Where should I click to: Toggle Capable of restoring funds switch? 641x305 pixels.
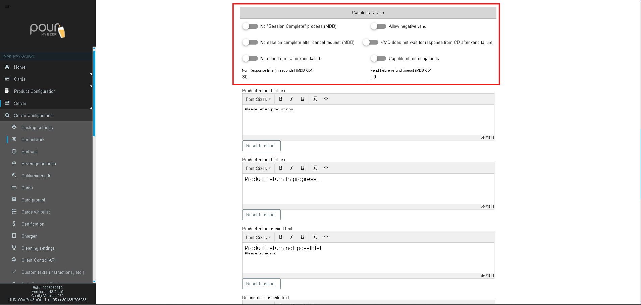coord(378,59)
